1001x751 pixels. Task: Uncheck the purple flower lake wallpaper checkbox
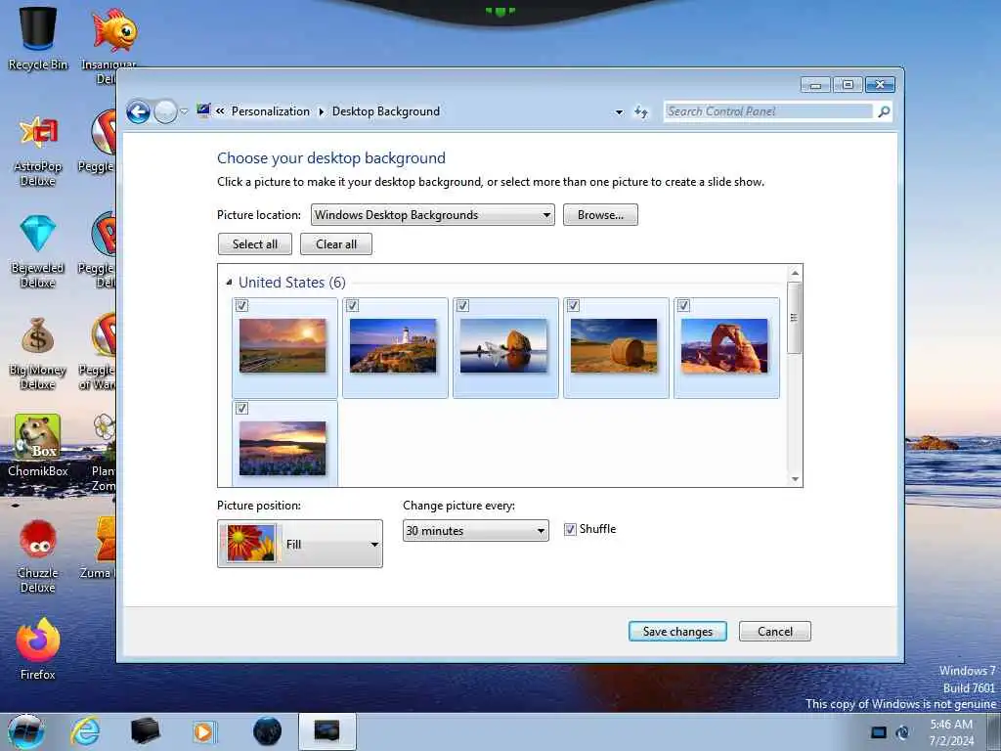pyautogui.click(x=242, y=408)
